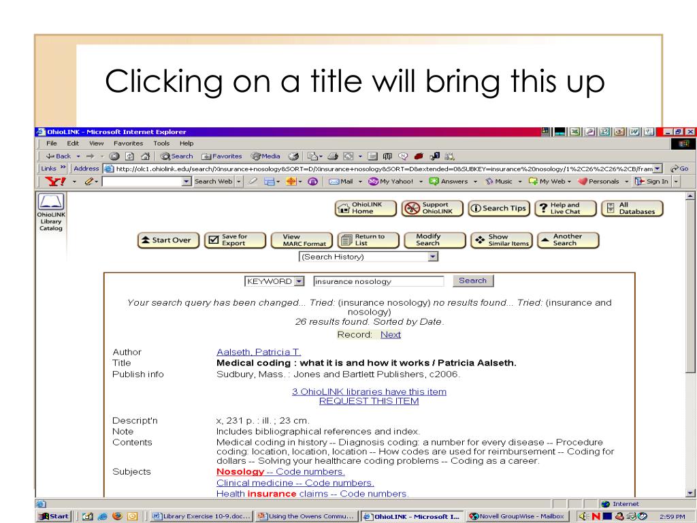Click Another Search button
The width and height of the screenshot is (697, 523).
point(568,240)
